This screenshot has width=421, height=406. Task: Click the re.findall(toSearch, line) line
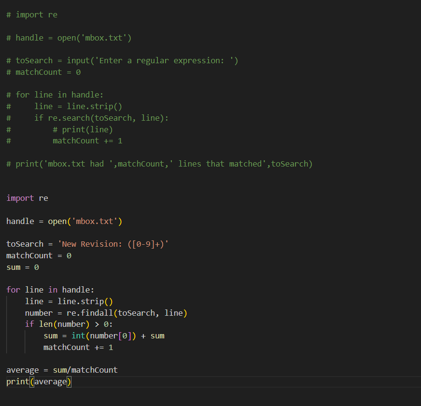coord(106,313)
